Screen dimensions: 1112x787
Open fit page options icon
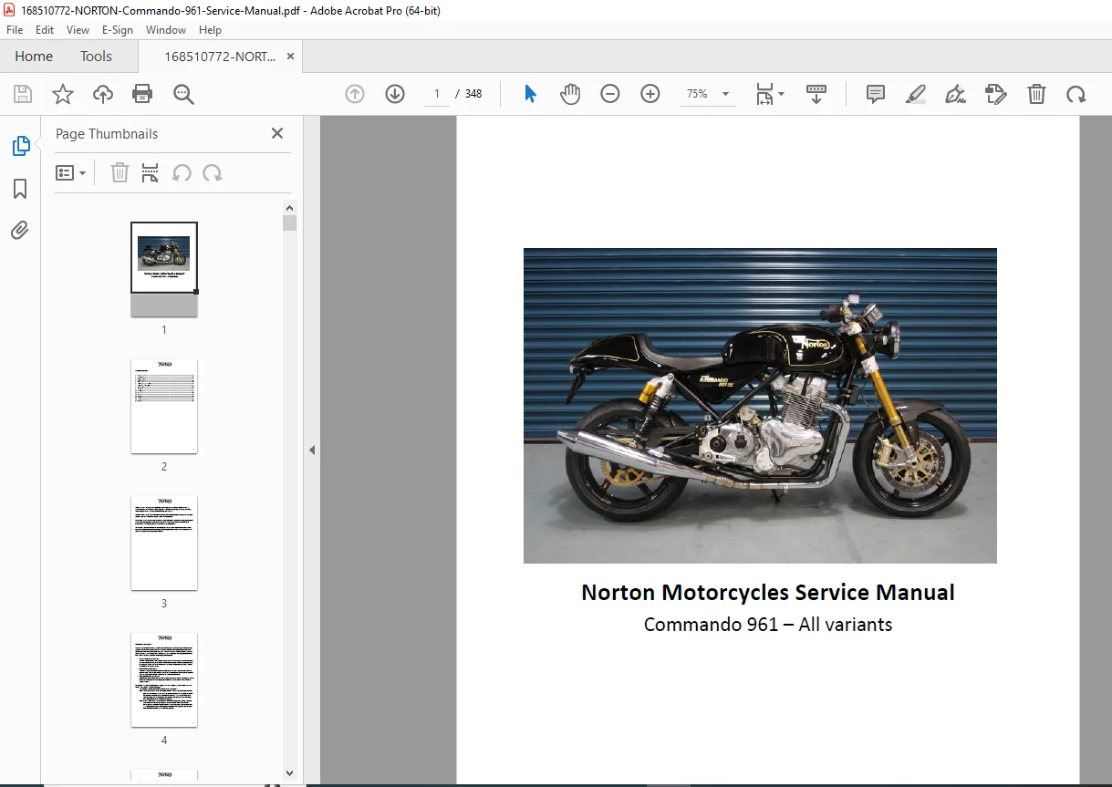(769, 94)
